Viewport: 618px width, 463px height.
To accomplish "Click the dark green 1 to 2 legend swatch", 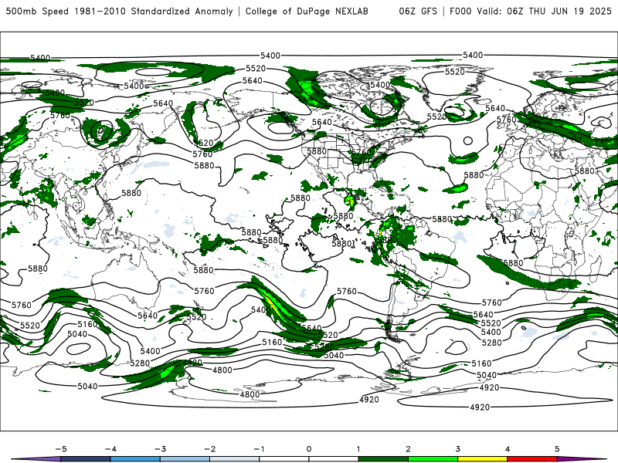I will click(x=383, y=459).
